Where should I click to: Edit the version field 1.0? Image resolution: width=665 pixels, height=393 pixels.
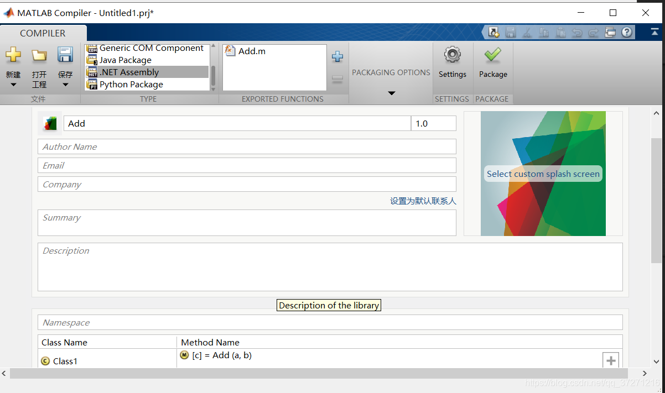434,123
